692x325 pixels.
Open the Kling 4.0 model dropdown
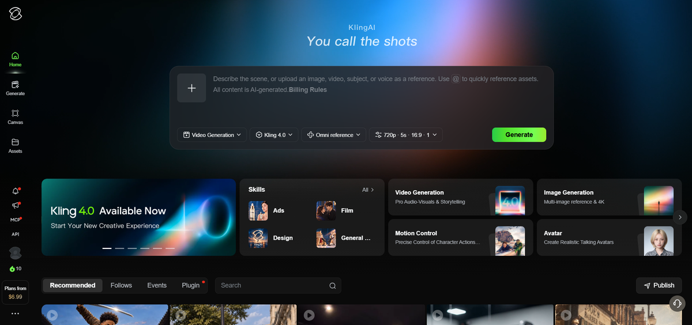274,135
